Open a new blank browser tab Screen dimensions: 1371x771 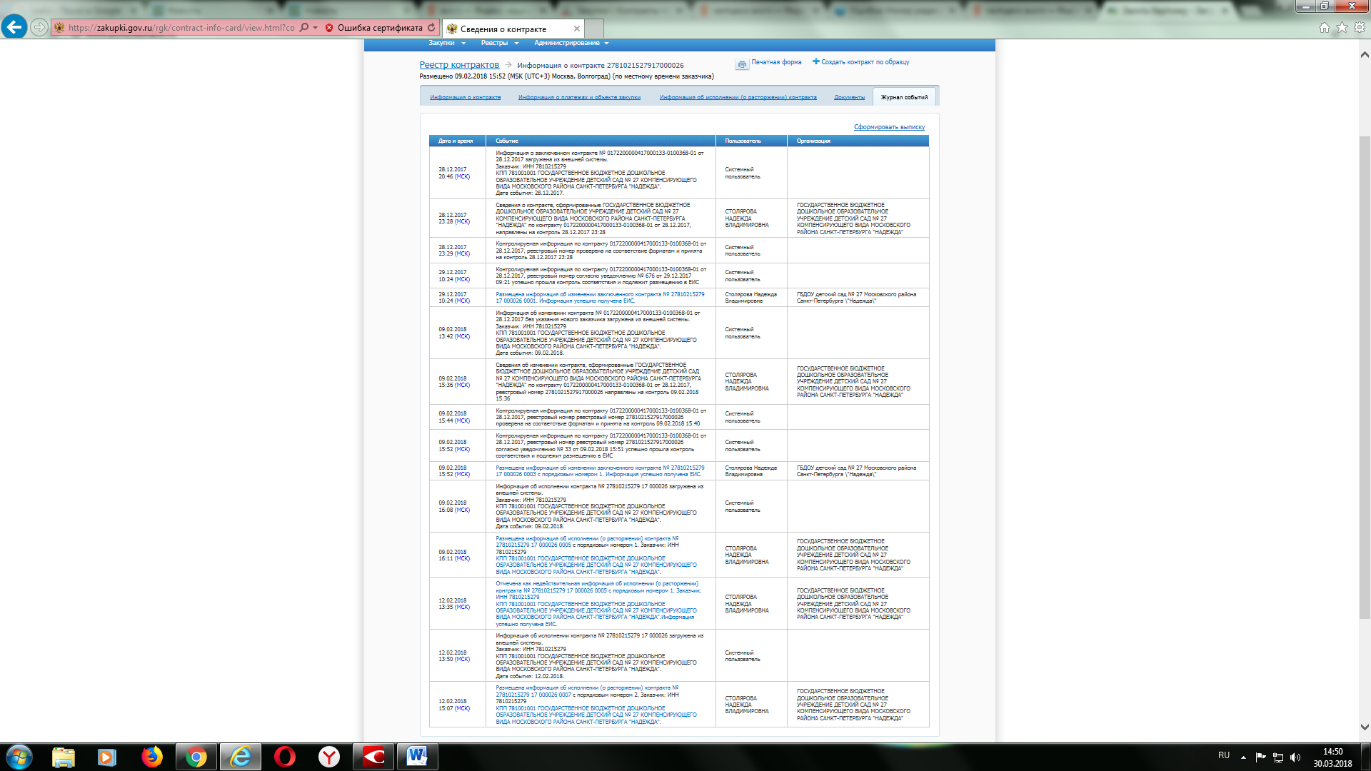pos(594,29)
